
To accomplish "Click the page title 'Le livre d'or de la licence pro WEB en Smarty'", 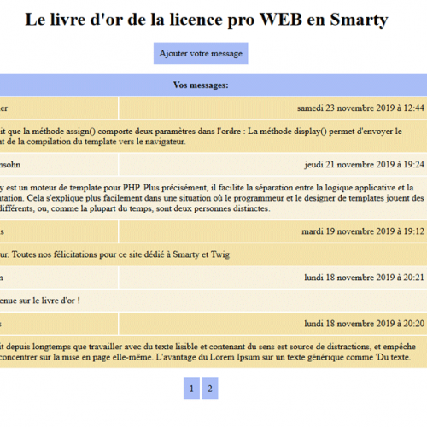I will (x=207, y=20).
